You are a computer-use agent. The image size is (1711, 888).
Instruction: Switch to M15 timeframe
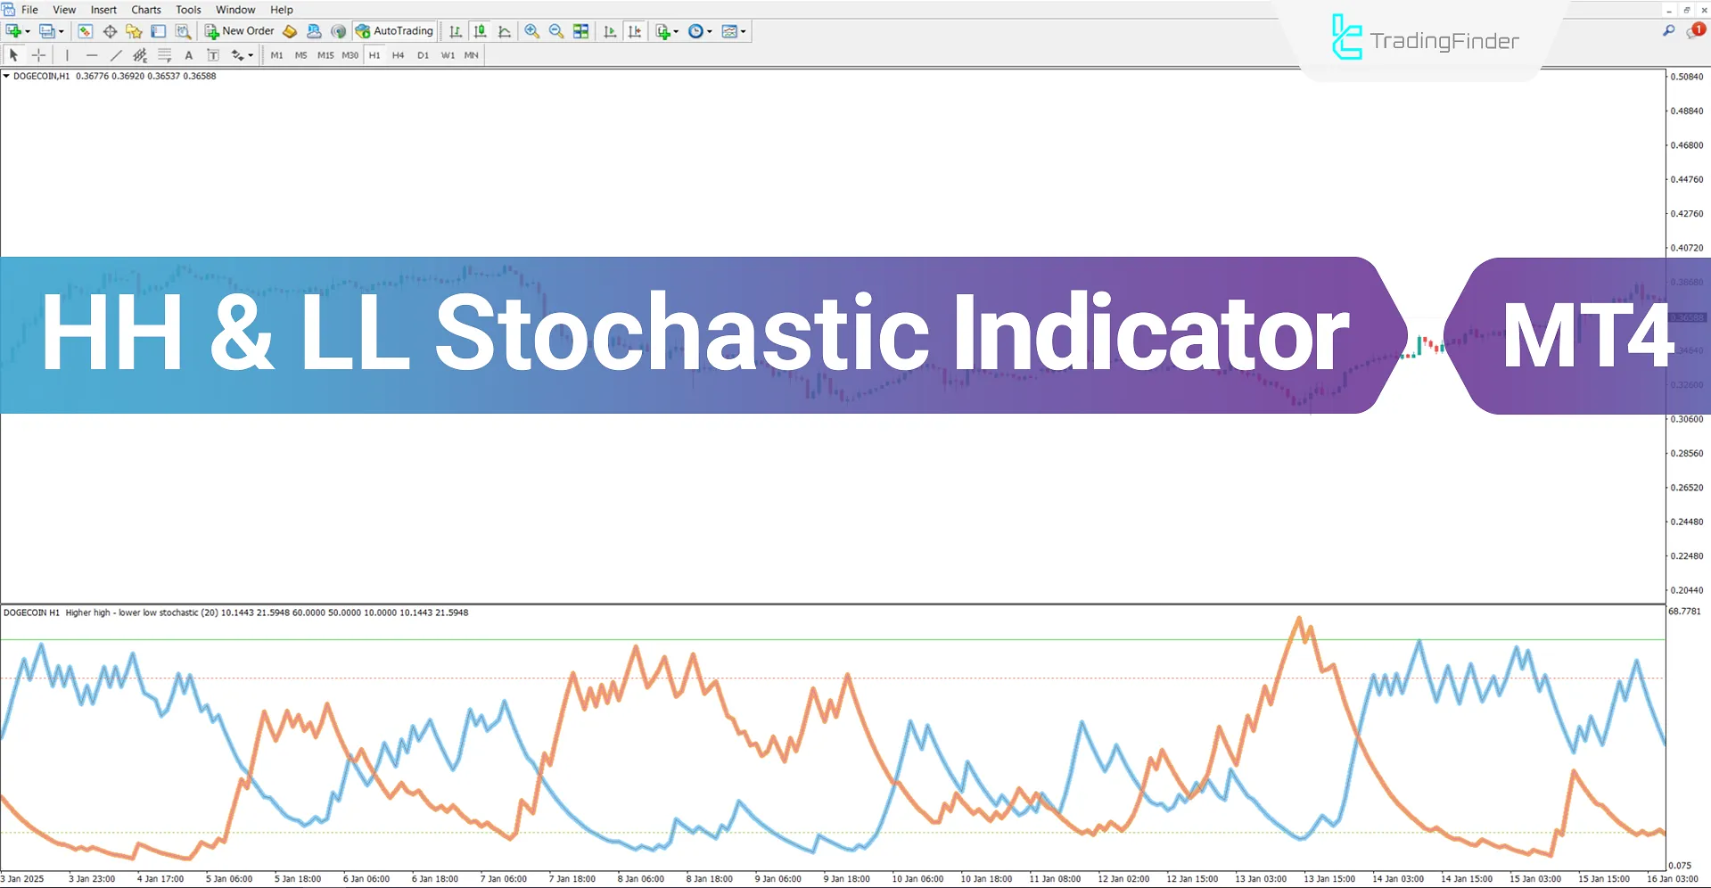click(x=325, y=55)
